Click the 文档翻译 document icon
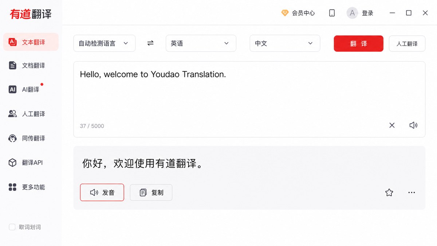This screenshot has height=246, width=437. (13, 66)
